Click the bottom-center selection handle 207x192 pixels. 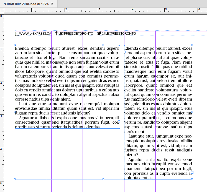pyautogui.click(x=103, y=179)
